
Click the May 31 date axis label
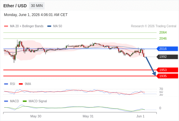(x=88, y=116)
